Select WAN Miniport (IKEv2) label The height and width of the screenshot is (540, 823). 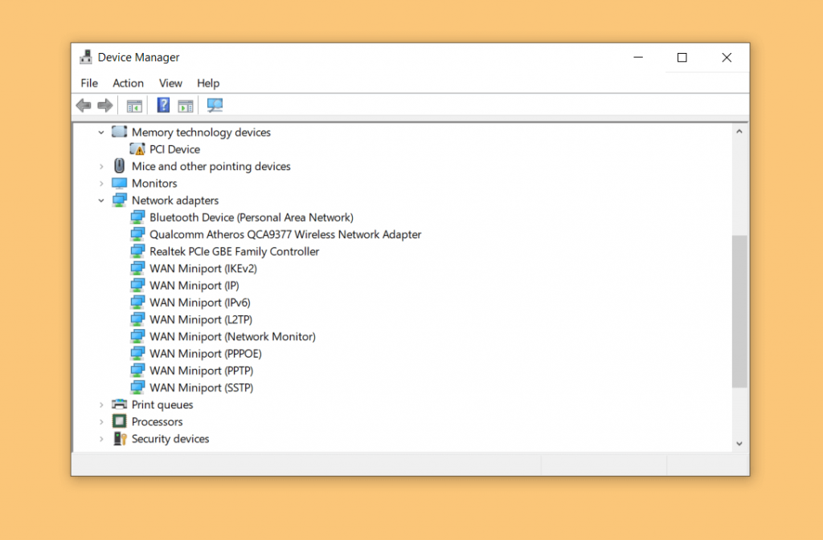coord(203,268)
